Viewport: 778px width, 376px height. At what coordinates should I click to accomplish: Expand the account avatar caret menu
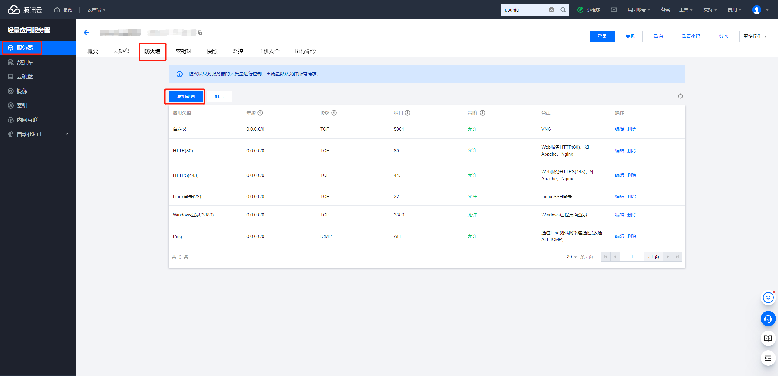(767, 10)
